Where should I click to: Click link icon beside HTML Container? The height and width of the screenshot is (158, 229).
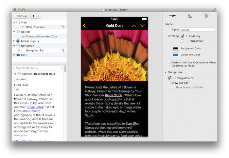click(63, 27)
